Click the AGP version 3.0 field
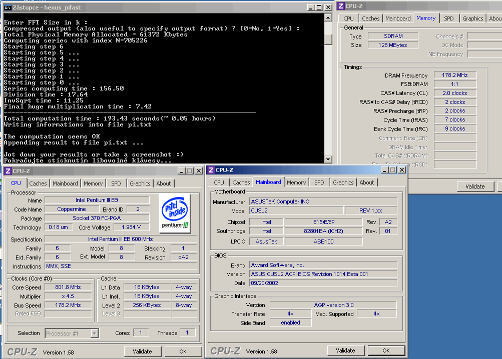This screenshot has height=359, width=502. click(333, 305)
